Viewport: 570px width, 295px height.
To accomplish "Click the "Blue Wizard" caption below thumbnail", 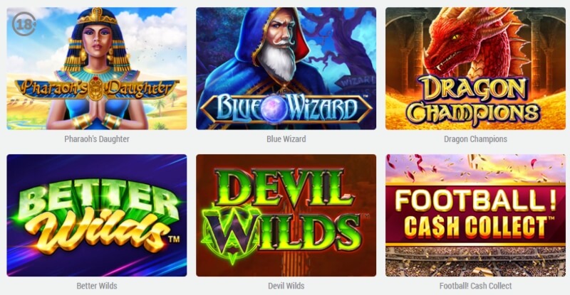I will [286, 139].
